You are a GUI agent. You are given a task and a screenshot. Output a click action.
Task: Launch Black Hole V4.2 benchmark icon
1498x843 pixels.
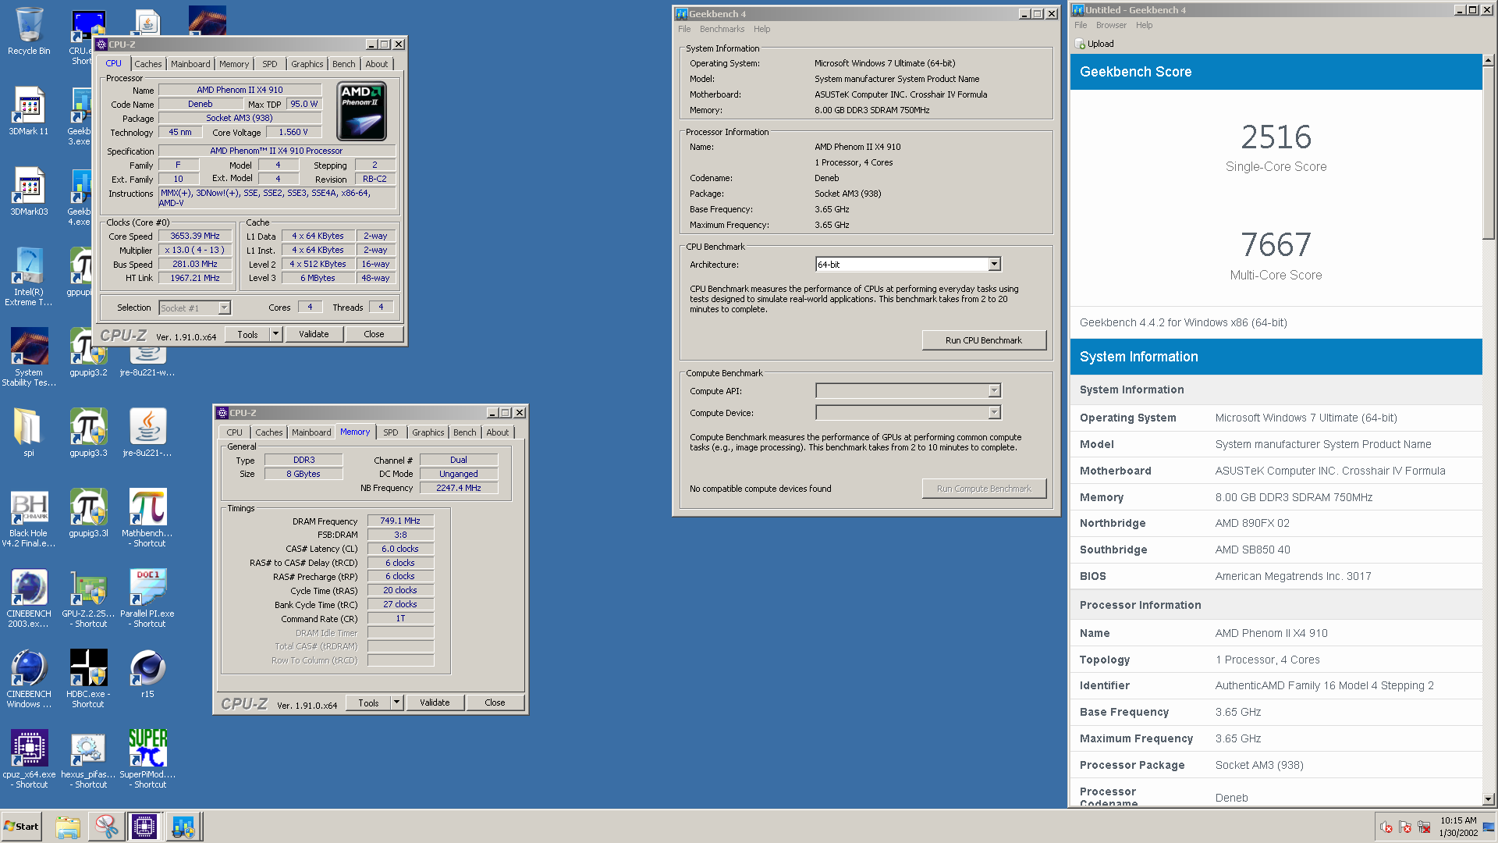(29, 518)
